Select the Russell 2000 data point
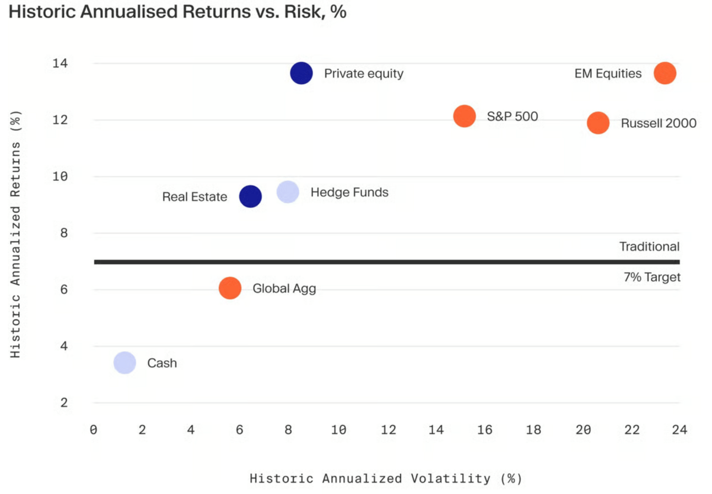 pyautogui.click(x=598, y=123)
